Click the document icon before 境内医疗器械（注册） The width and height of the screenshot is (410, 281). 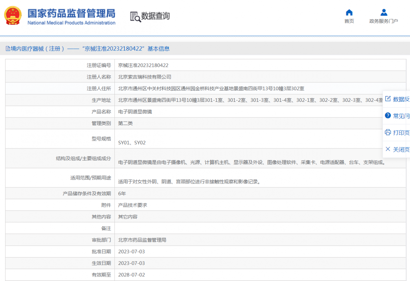click(x=7, y=49)
